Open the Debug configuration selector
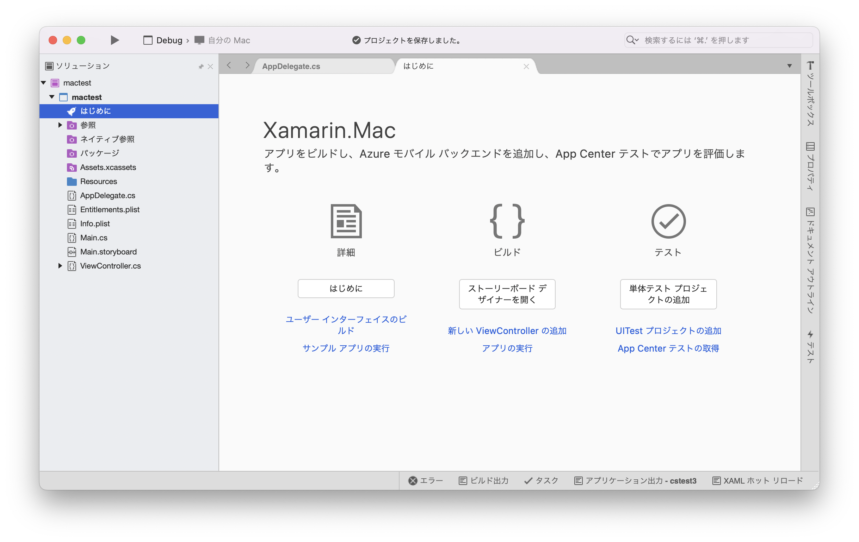 pos(163,40)
